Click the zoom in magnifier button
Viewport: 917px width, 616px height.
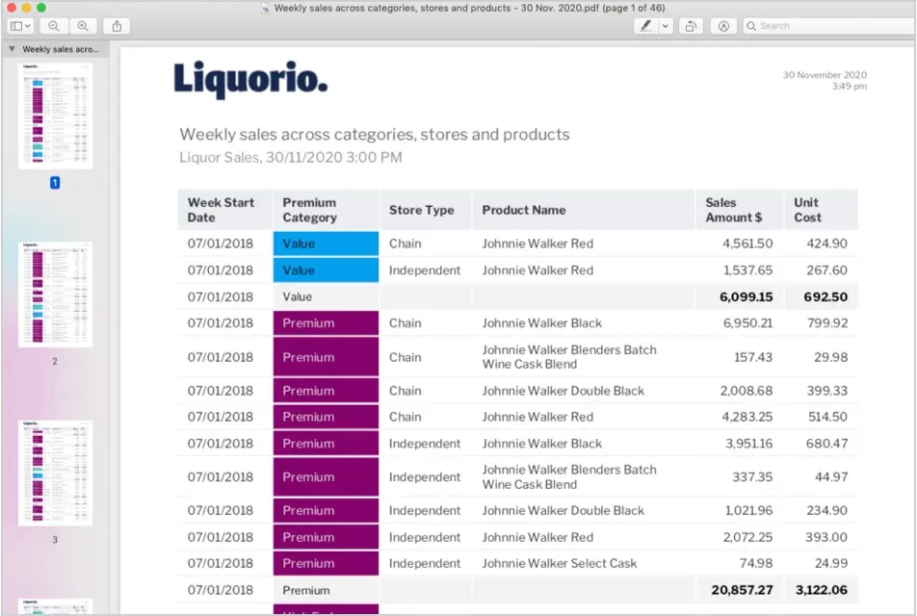[x=83, y=26]
